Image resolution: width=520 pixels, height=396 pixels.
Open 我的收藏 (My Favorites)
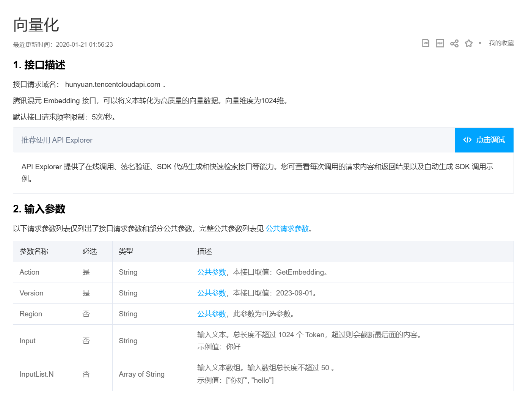tap(501, 43)
